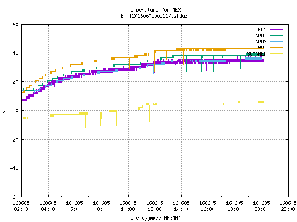Viewport: 297px width, 222px height.
Task: Click the x-axis tick label 12:00
Action: (155, 209)
